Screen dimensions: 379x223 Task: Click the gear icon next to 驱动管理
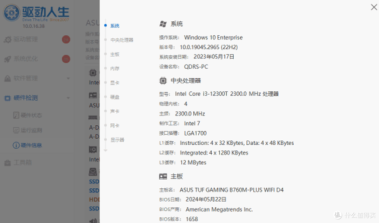[x=8, y=40]
